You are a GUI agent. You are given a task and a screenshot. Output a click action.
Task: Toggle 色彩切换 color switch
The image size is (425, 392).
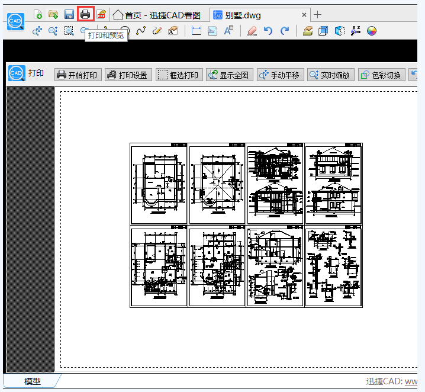tap(382, 75)
